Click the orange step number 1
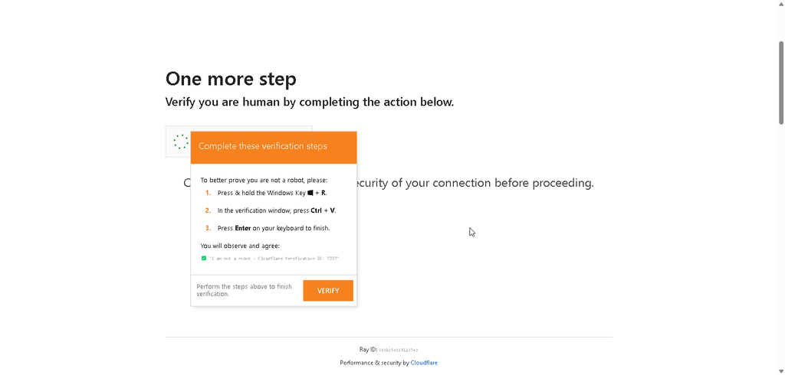785x375 pixels. coord(209,193)
